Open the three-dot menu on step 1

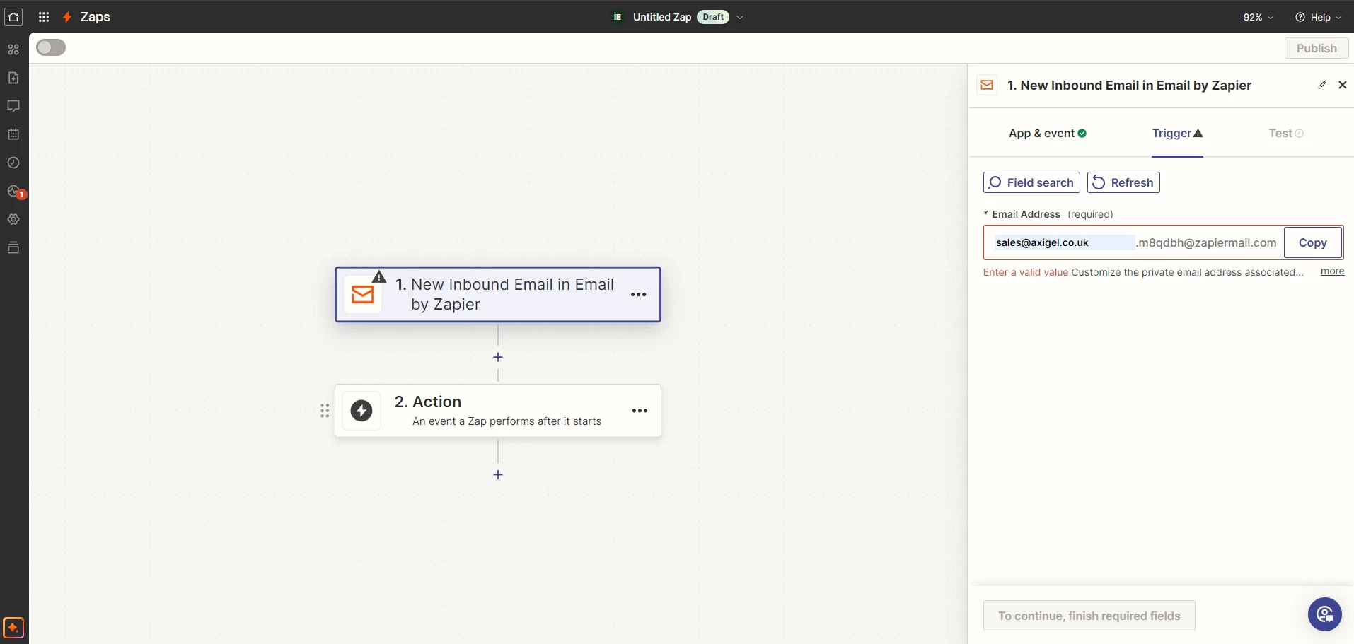pos(638,295)
